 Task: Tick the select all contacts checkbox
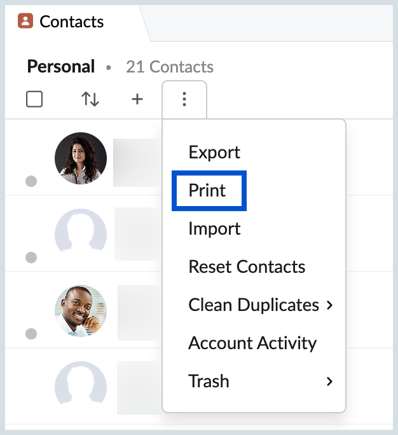point(34,99)
